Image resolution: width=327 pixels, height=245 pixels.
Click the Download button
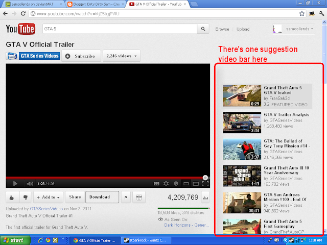pos(102,197)
